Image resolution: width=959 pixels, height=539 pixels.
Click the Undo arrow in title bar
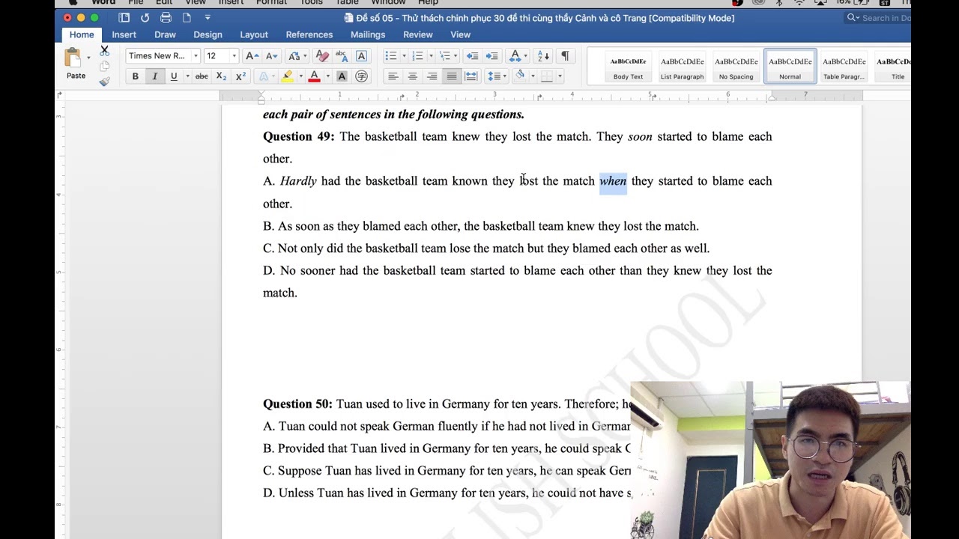145,18
